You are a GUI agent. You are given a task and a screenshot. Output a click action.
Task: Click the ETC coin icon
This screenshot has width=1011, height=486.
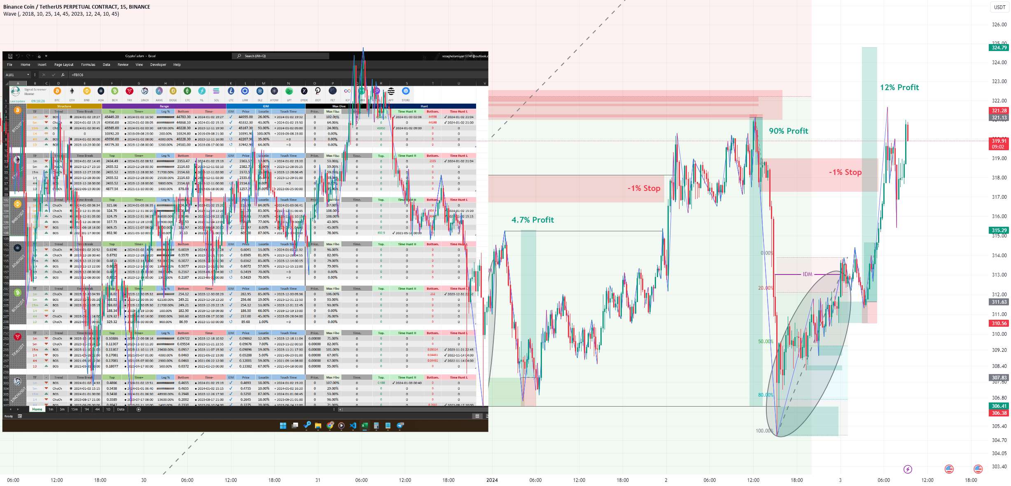pos(187,91)
